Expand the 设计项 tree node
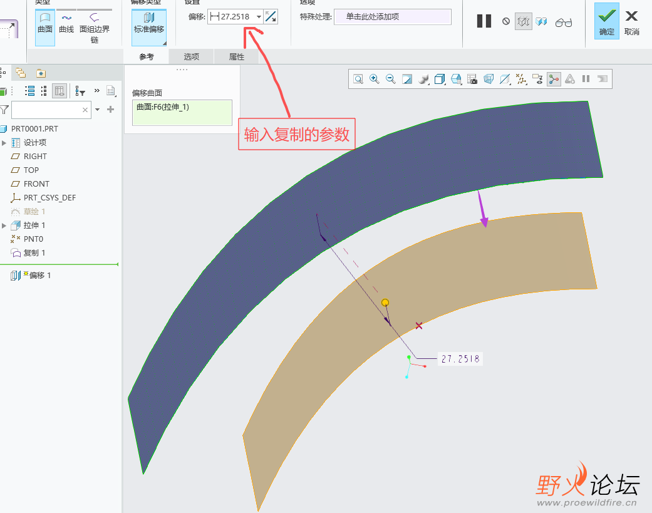Image resolution: width=652 pixels, height=513 pixels. (x=4, y=143)
